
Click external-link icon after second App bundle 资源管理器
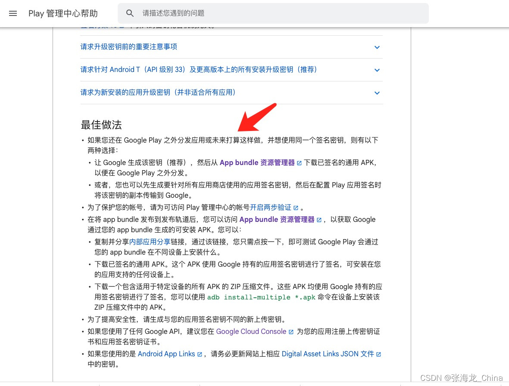click(x=319, y=220)
